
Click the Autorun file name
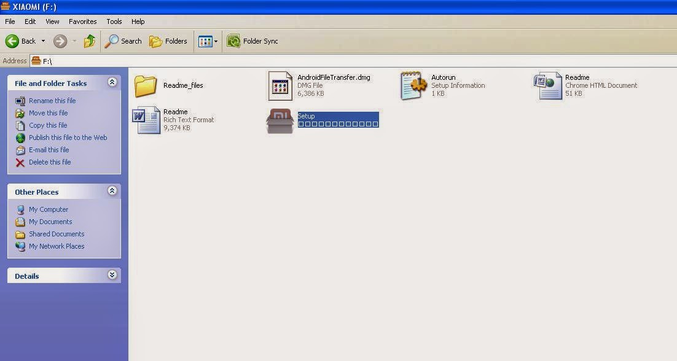tap(444, 77)
